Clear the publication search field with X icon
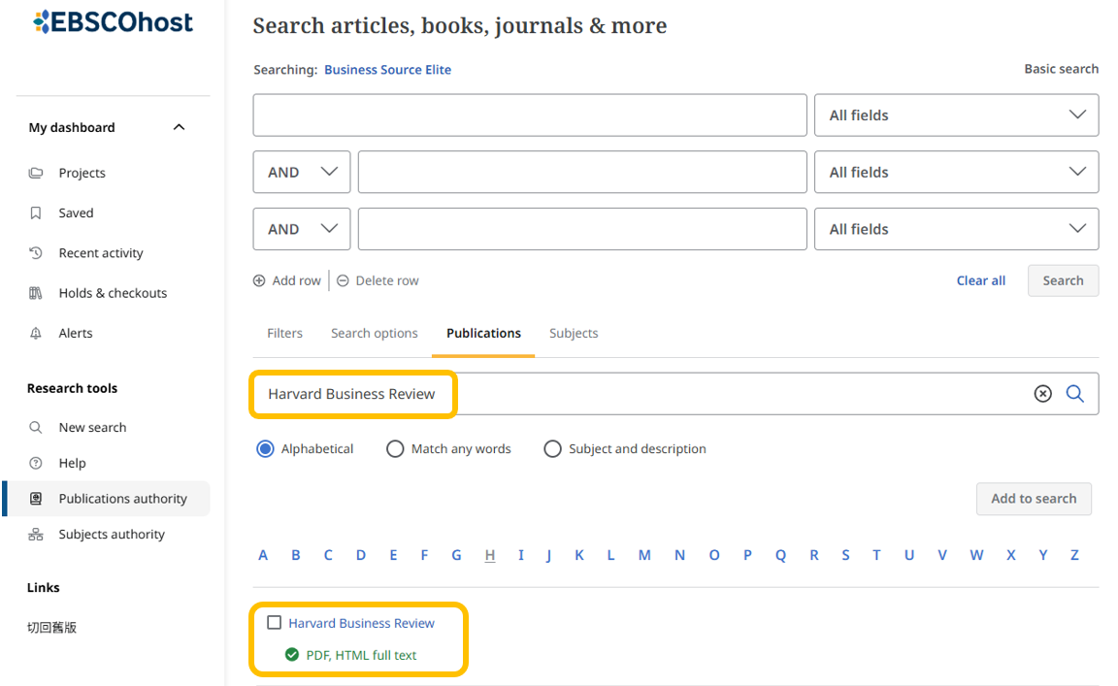The height and width of the screenshot is (686, 1118). tap(1042, 394)
